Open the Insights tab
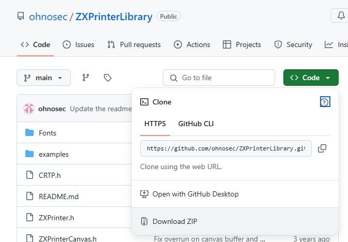The height and width of the screenshot is (242, 348). coord(336,44)
